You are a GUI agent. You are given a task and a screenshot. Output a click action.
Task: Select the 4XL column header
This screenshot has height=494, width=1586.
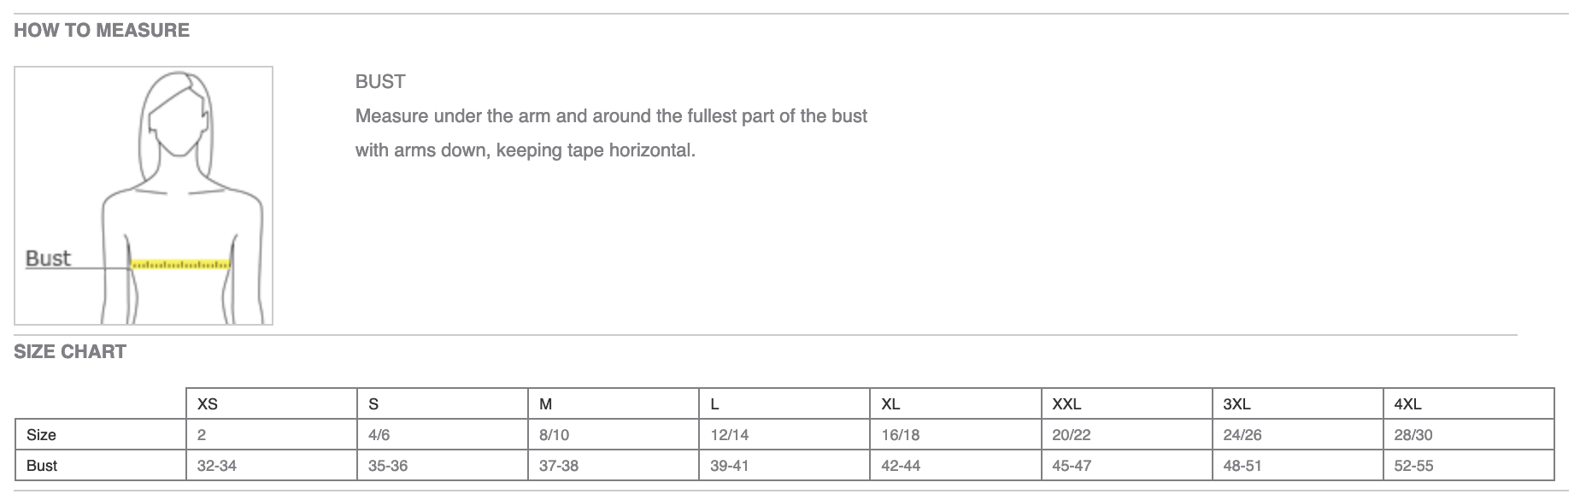coord(1468,403)
